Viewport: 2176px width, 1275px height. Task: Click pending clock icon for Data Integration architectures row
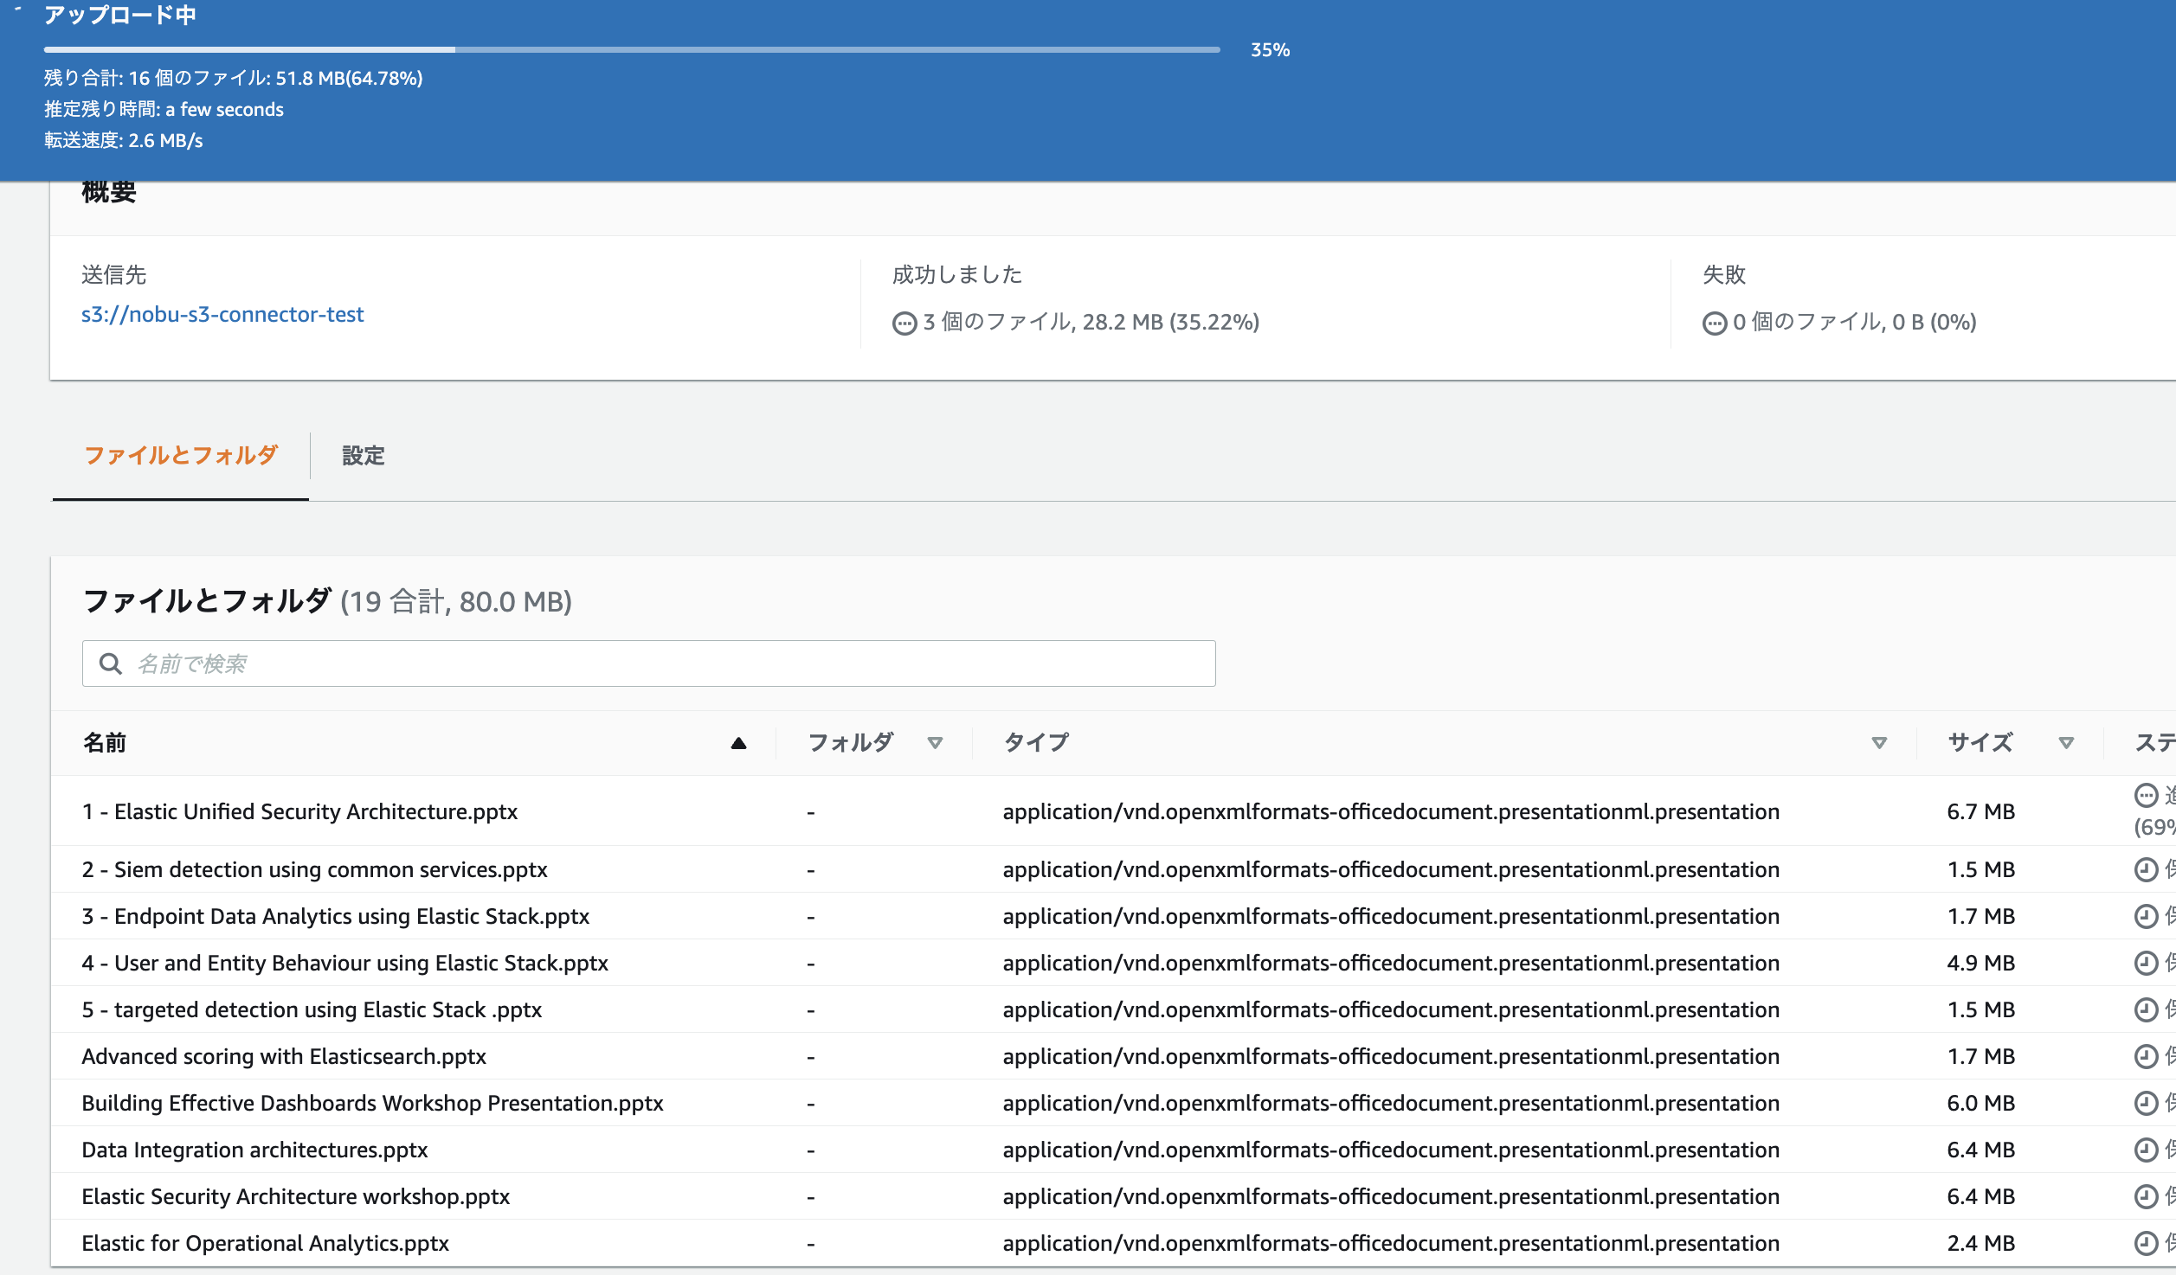tap(2146, 1150)
